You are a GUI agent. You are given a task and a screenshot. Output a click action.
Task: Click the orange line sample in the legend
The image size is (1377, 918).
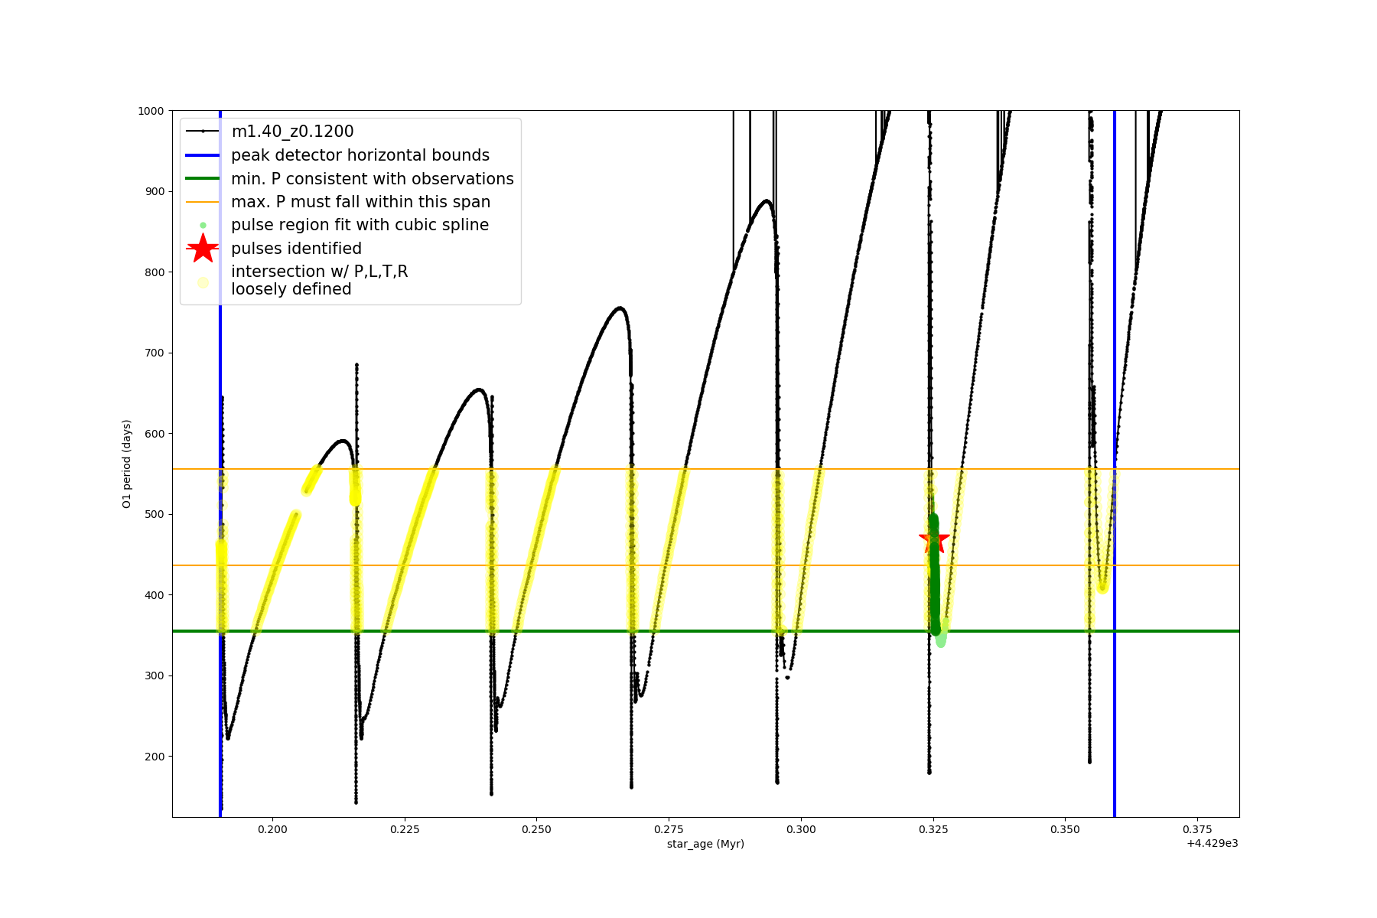point(203,202)
